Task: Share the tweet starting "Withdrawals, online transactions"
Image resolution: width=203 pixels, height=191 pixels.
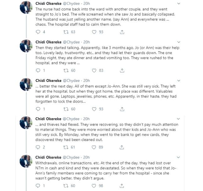Action: point(122,186)
